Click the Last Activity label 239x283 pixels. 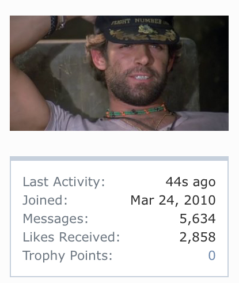pos(64,182)
